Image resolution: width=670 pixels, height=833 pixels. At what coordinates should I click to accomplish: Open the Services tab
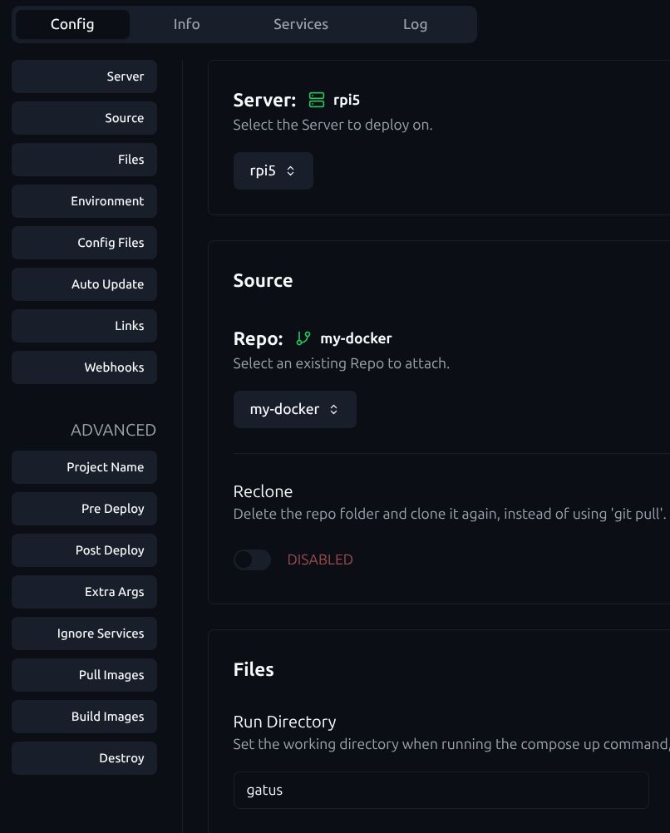pos(300,24)
